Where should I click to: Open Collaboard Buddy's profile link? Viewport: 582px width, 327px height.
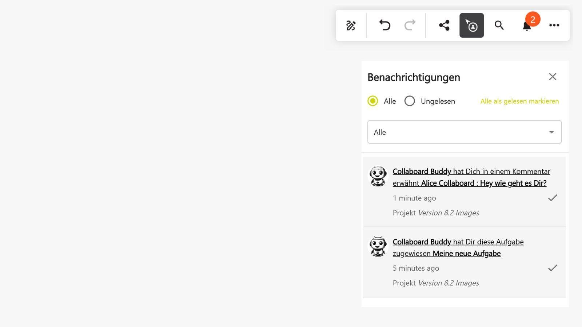[x=422, y=171]
